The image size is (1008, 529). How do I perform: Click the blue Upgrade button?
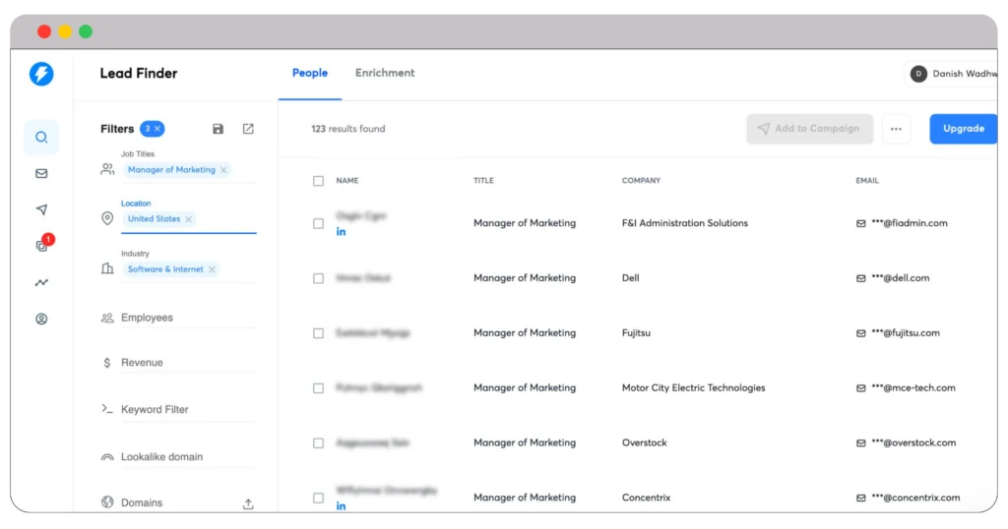(963, 129)
